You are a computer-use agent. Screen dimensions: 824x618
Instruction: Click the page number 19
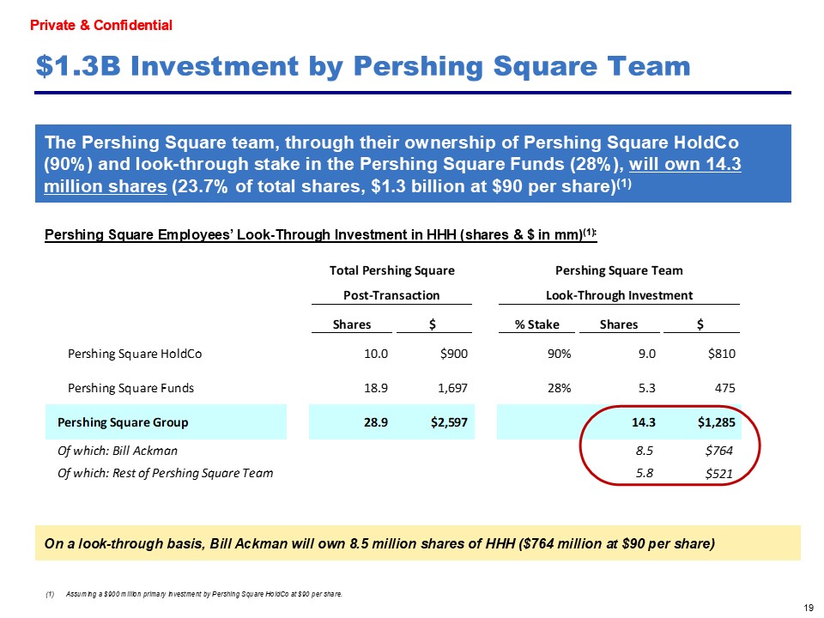pyautogui.click(x=808, y=608)
